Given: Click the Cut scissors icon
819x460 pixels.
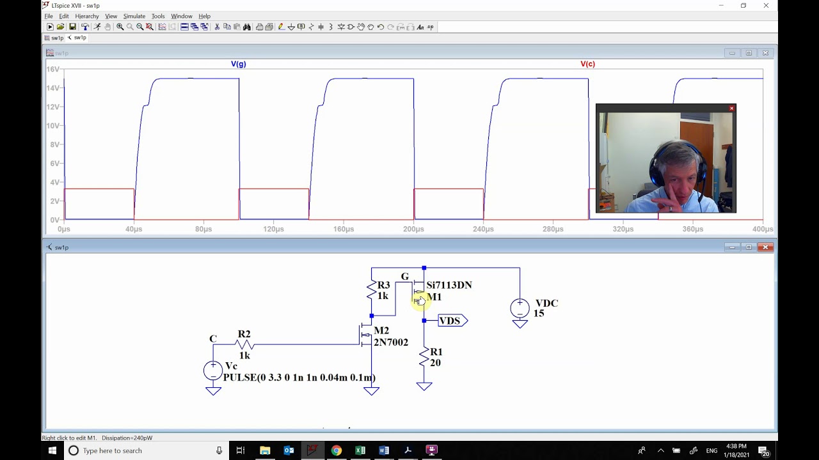Looking at the screenshot, I should click(217, 27).
